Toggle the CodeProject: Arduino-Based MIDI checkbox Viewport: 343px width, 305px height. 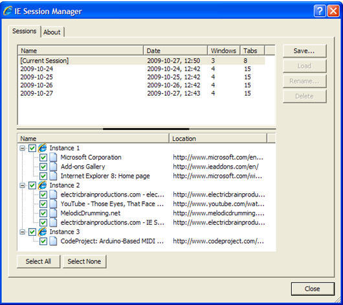coord(43,241)
